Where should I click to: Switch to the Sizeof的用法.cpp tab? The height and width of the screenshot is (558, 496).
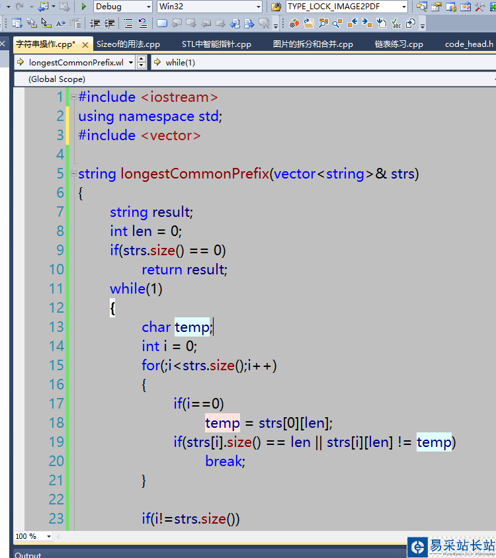(x=128, y=44)
